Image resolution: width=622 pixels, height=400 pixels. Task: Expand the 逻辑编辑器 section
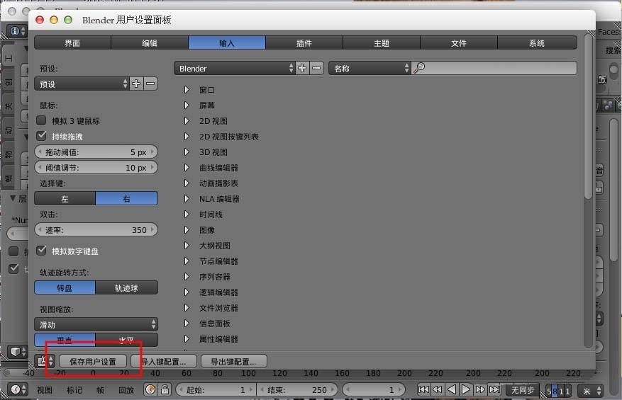click(187, 292)
